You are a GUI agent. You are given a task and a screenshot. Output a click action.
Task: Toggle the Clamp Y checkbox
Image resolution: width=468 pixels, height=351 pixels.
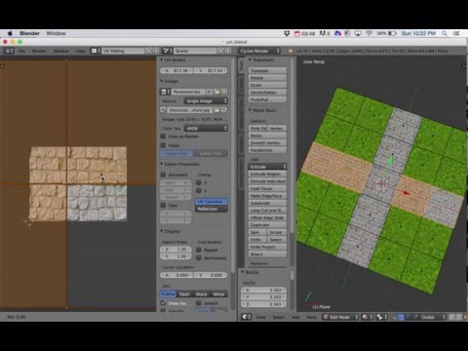(x=199, y=190)
